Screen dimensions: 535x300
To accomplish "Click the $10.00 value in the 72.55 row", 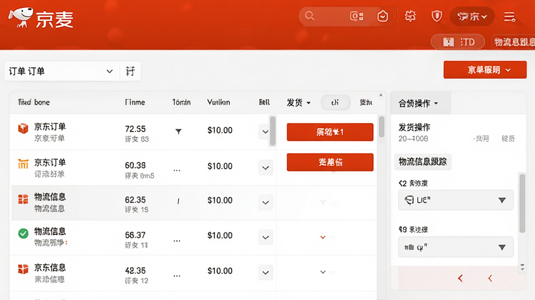I will [220, 130].
